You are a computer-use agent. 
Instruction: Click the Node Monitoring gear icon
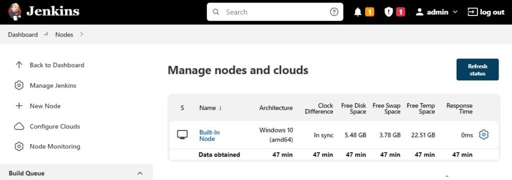[19, 146]
